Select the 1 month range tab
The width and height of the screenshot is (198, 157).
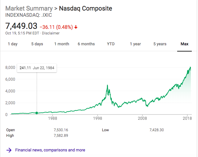point(62,44)
